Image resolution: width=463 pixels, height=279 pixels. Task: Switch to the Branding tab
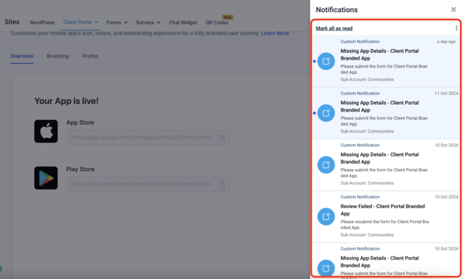pyautogui.click(x=57, y=56)
